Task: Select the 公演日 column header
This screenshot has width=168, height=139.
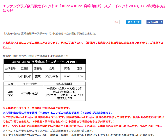Action: [x=25, y=69]
